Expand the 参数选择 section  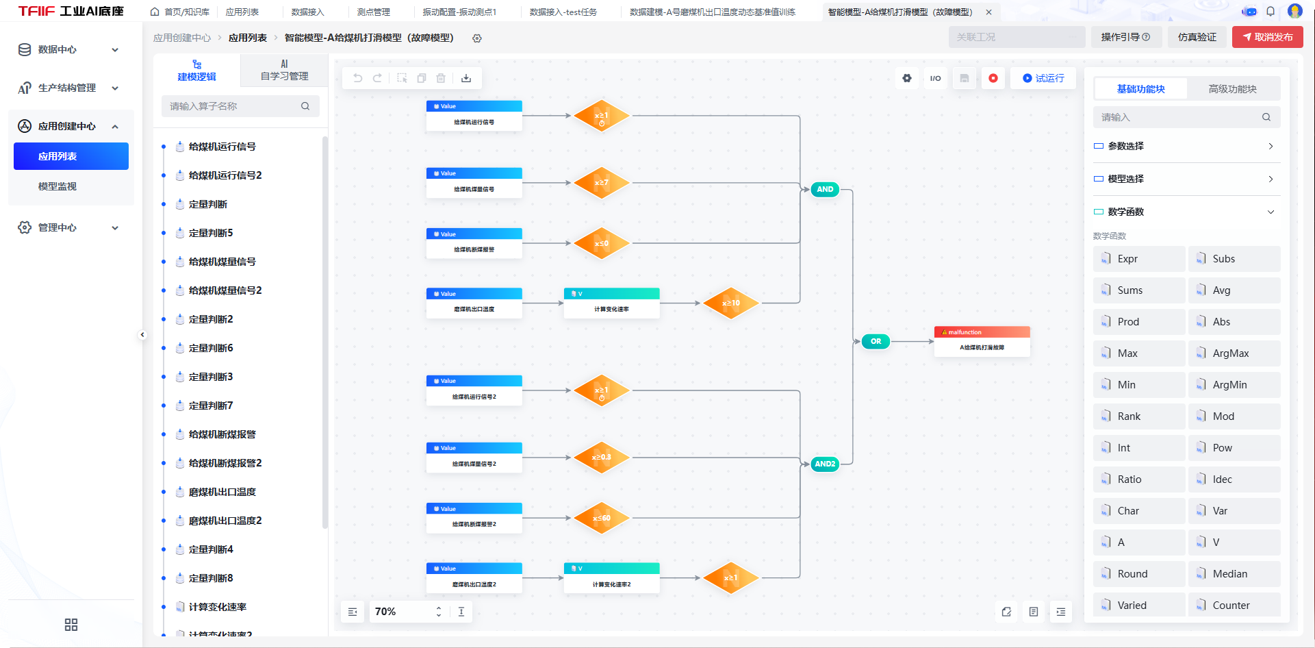click(x=1186, y=146)
